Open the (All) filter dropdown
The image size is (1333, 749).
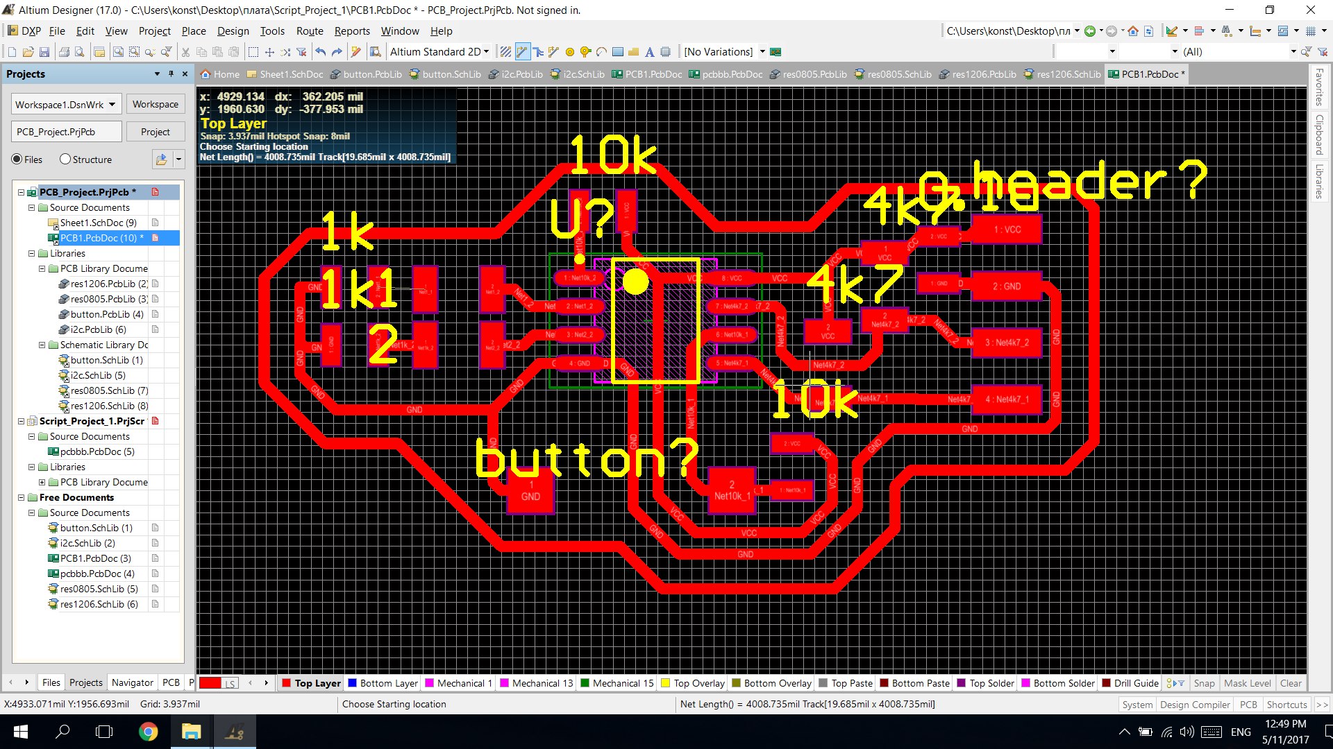1293,52
